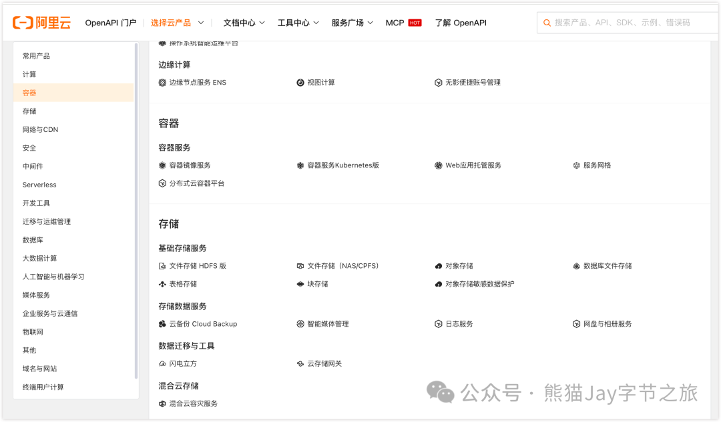Click the 块存储 product icon
Image resolution: width=721 pixels, height=422 pixels.
click(300, 284)
